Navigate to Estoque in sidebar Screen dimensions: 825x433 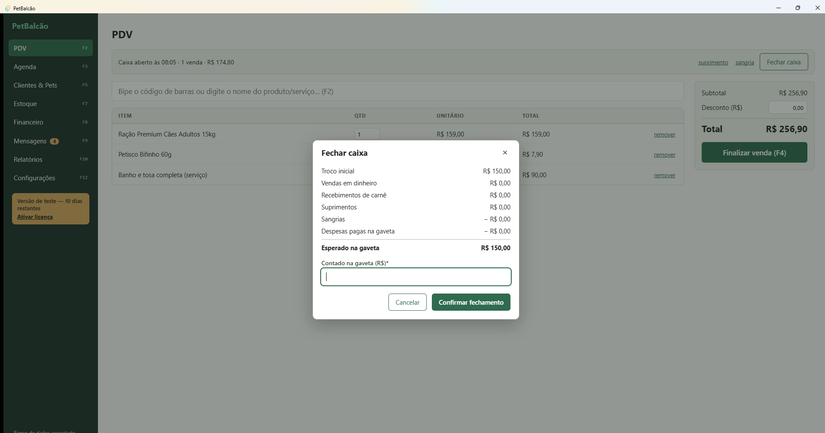[51, 104]
